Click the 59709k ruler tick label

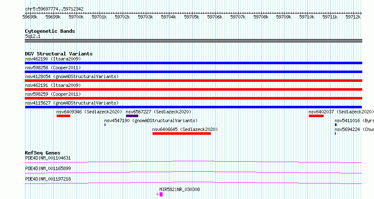(x=284, y=17)
